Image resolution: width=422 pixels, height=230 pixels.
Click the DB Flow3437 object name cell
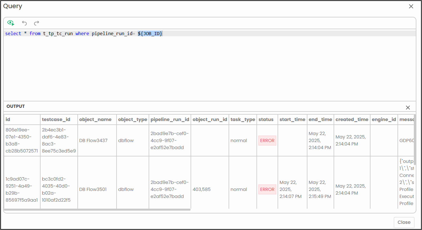[93, 141]
